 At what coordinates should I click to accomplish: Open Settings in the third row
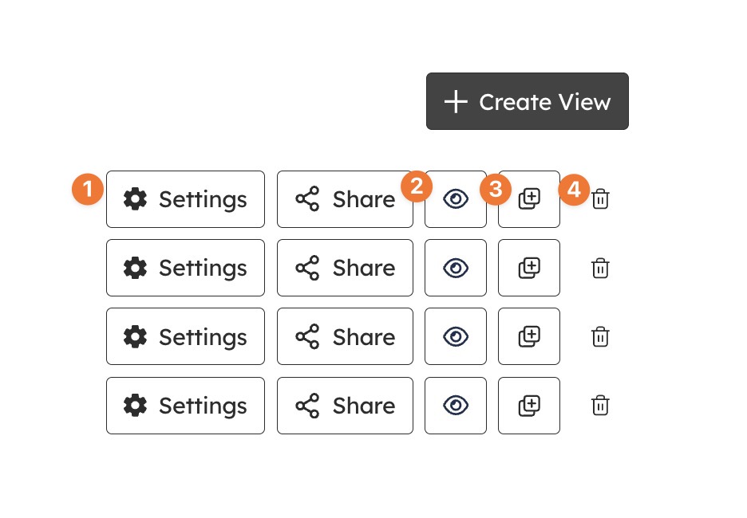pos(185,337)
